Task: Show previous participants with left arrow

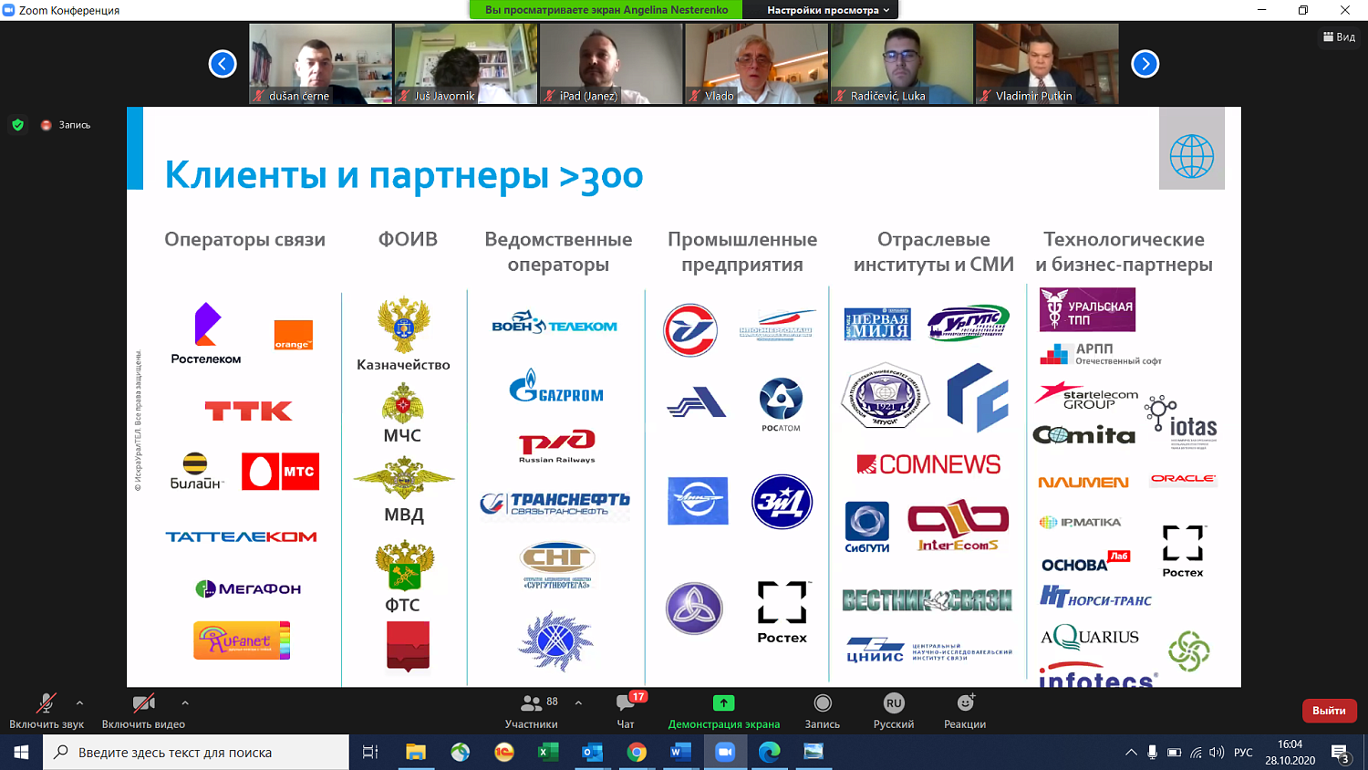Action: tap(223, 64)
